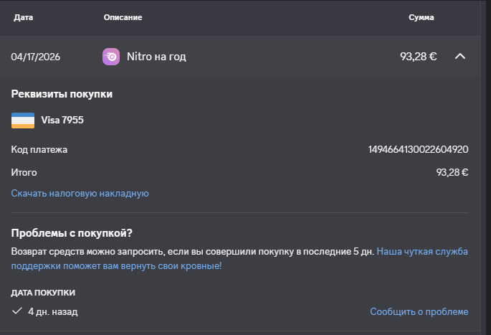The image size is (491, 335).
Task: Click the 93,28 € amount in payment row
Action: [x=418, y=57]
